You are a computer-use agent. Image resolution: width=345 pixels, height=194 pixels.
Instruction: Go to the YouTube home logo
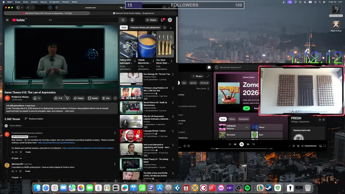(x=19, y=20)
